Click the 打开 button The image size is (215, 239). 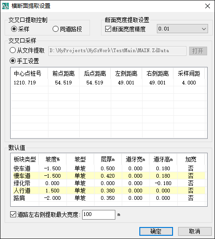[x=198, y=51]
